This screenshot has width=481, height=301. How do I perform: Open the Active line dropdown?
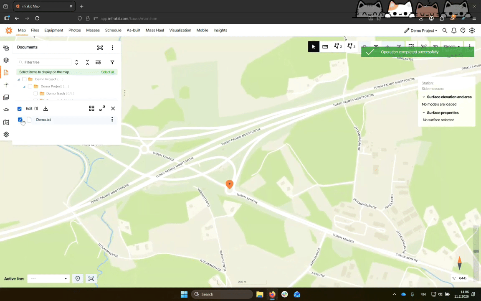[x=48, y=278]
